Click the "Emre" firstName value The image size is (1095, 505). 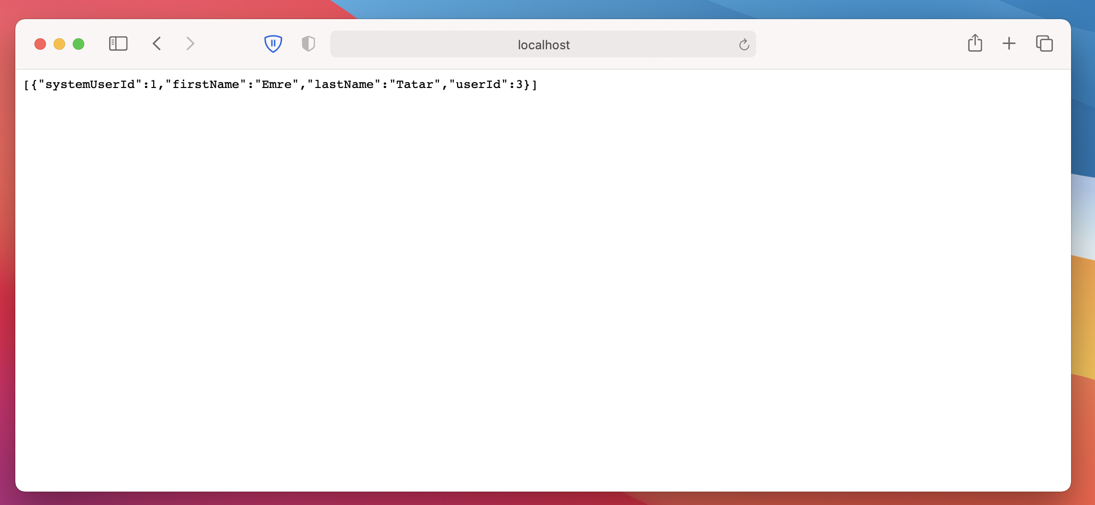pos(277,84)
